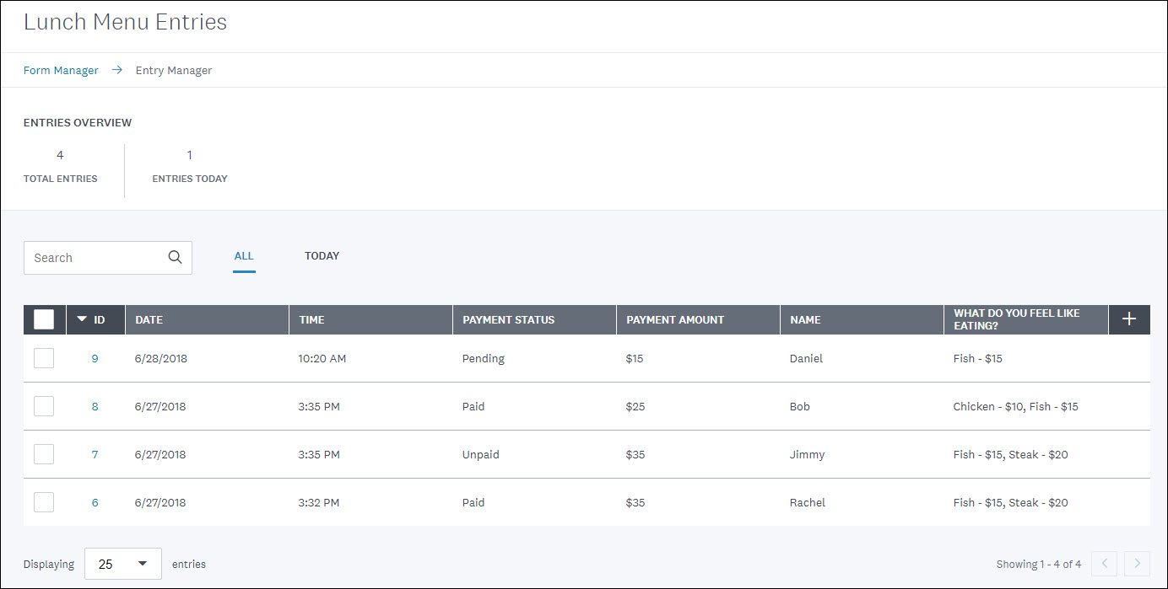Screen dimensions: 1168x589
Task: Click the plus icon to add a column
Action: (1129, 319)
